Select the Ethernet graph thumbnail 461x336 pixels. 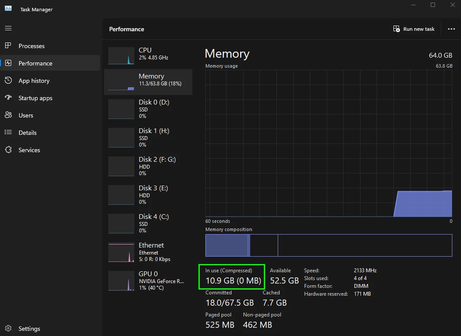point(121,252)
